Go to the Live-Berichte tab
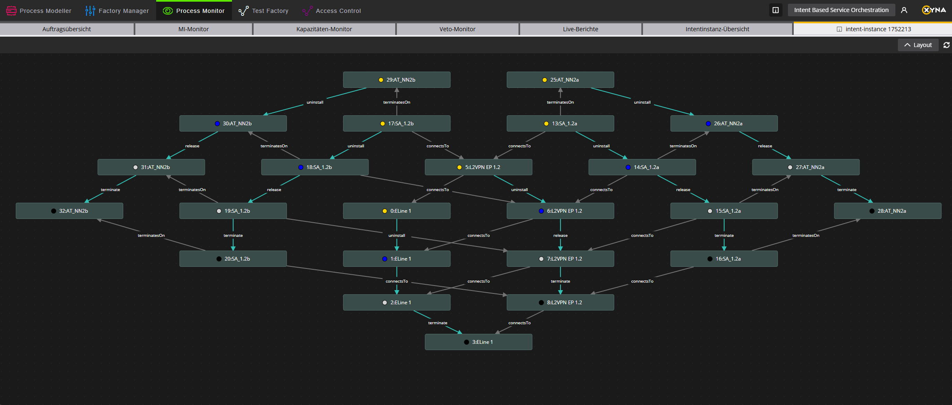 pyautogui.click(x=580, y=29)
